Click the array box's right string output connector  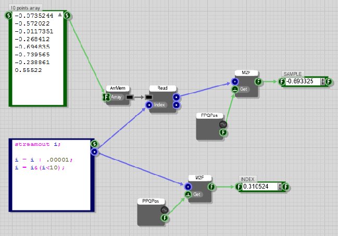coord(68,16)
